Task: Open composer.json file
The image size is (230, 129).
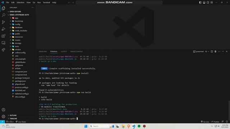Action: (x=21, y=72)
